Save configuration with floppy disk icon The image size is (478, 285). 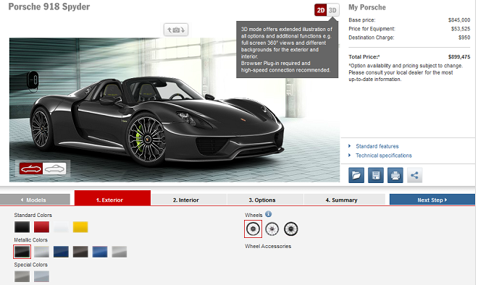(x=376, y=175)
